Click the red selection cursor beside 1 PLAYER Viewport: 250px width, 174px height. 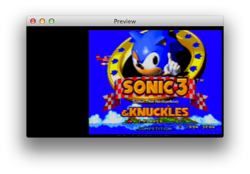tap(130, 121)
